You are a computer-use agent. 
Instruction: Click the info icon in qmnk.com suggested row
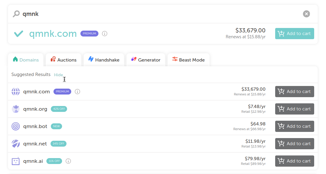[77, 92]
